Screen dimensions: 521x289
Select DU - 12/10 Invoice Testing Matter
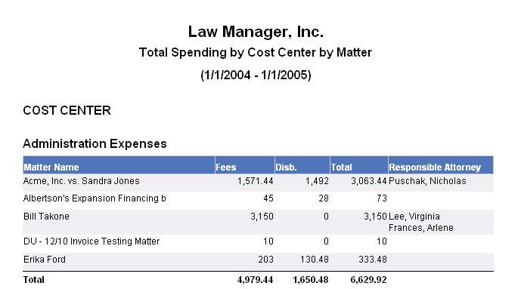(91, 241)
